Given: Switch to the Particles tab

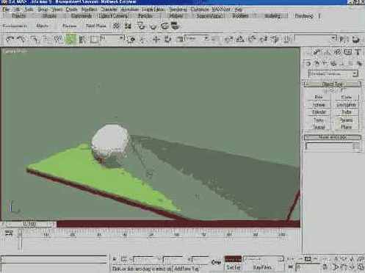Looking at the screenshot, I should (145, 16).
